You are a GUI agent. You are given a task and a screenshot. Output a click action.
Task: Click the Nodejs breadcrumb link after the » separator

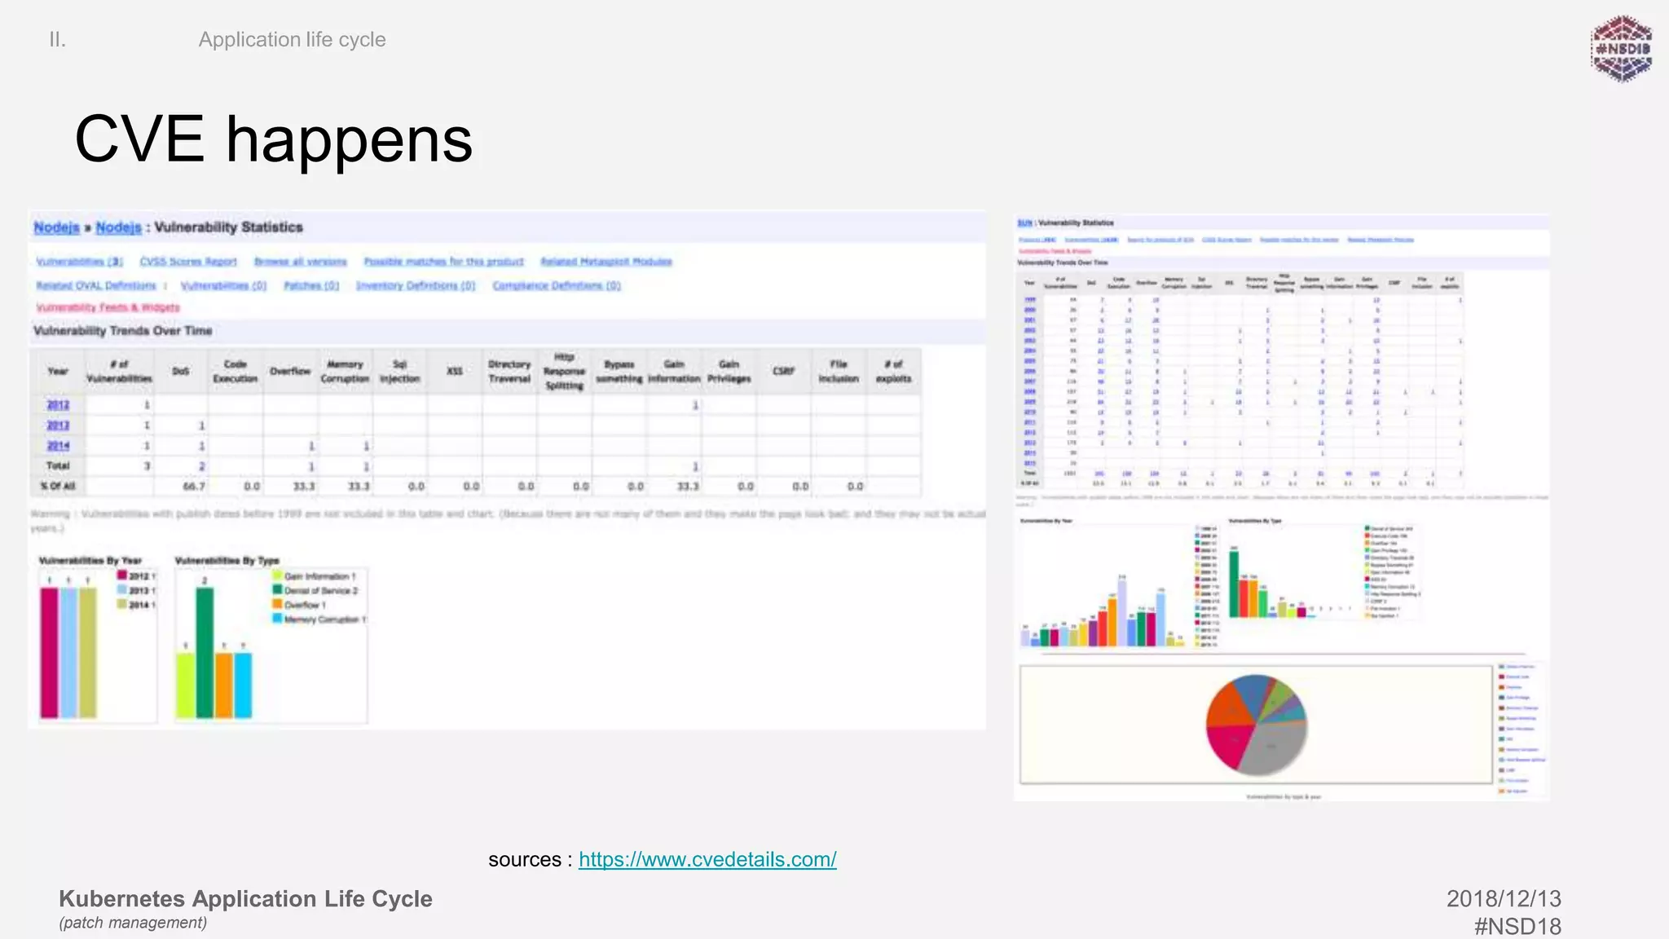pyautogui.click(x=118, y=227)
